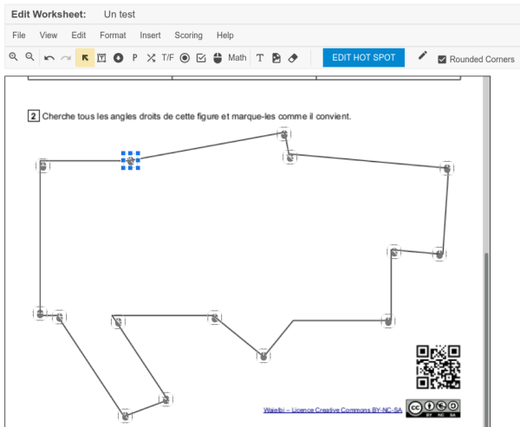Open the Help menu
The image size is (520, 427).
[x=225, y=36]
